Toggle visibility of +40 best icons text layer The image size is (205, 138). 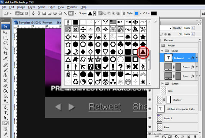pyautogui.click(x=150, y=109)
